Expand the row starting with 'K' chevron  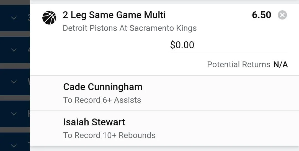click(14, 114)
